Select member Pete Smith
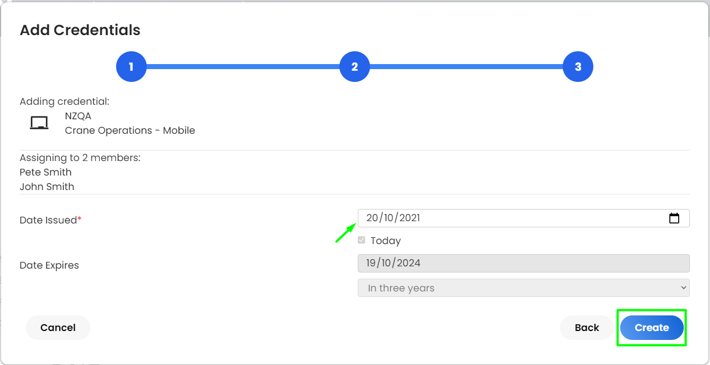 46,172
